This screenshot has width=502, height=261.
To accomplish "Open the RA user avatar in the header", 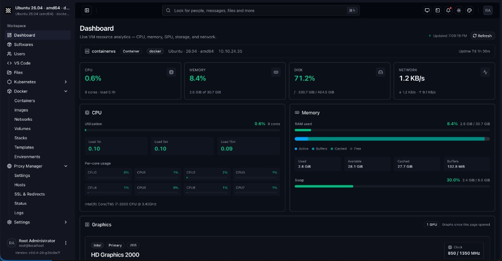I will tap(488, 10).
